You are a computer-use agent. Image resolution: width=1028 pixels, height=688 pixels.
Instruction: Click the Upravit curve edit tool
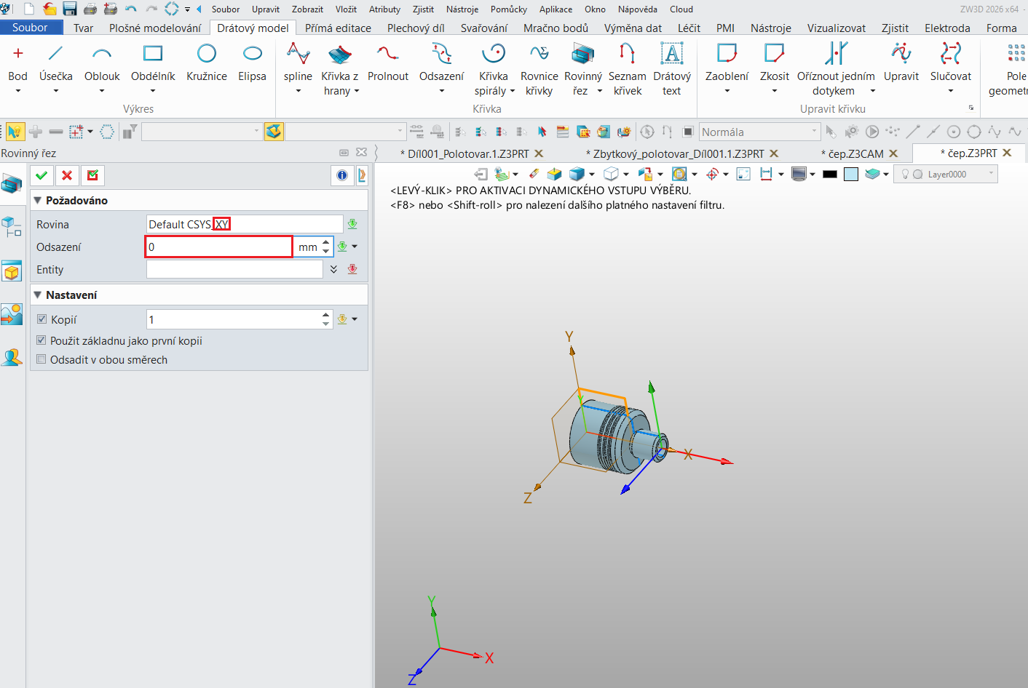(901, 63)
